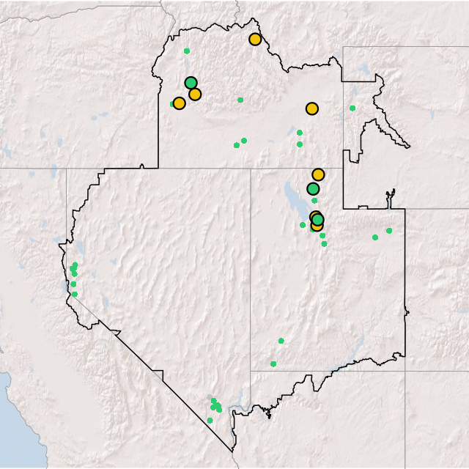This screenshot has height=469, width=469.
Task: Click small green dot outside the eastern boundary
Action: 352,108
